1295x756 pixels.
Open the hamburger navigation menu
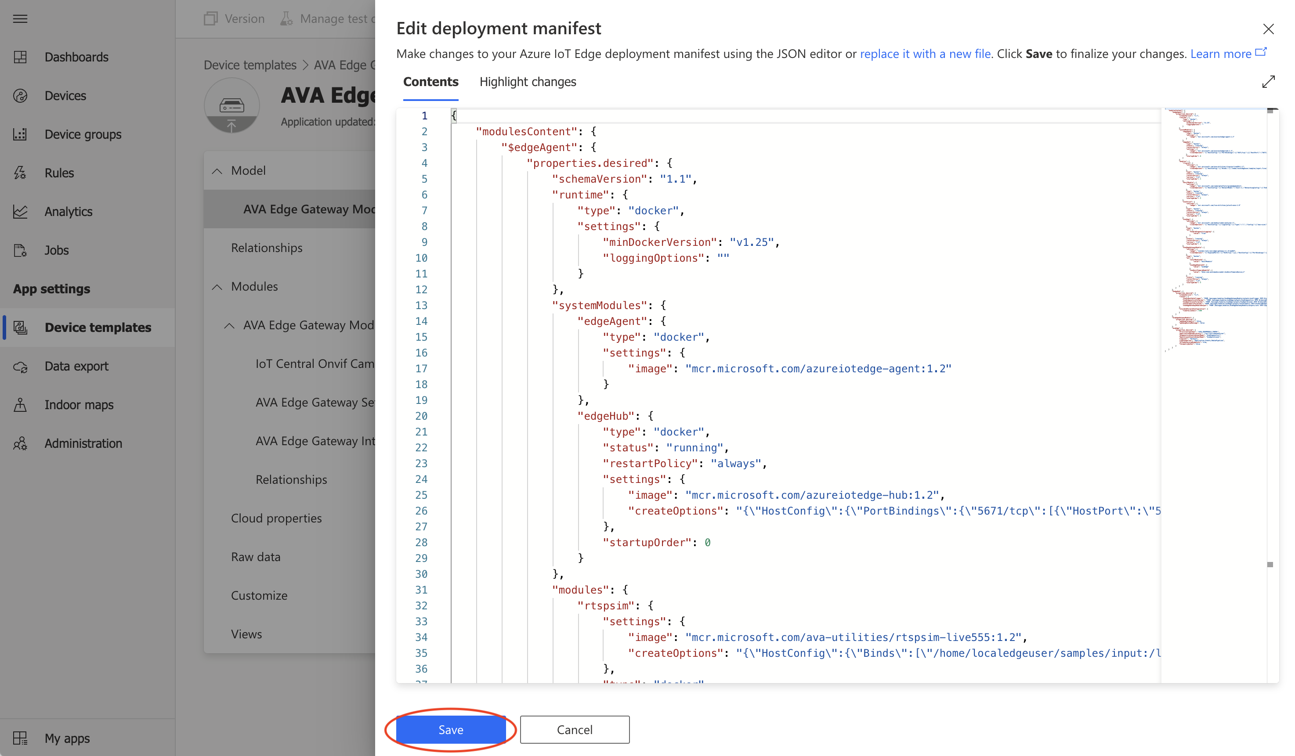(x=20, y=19)
